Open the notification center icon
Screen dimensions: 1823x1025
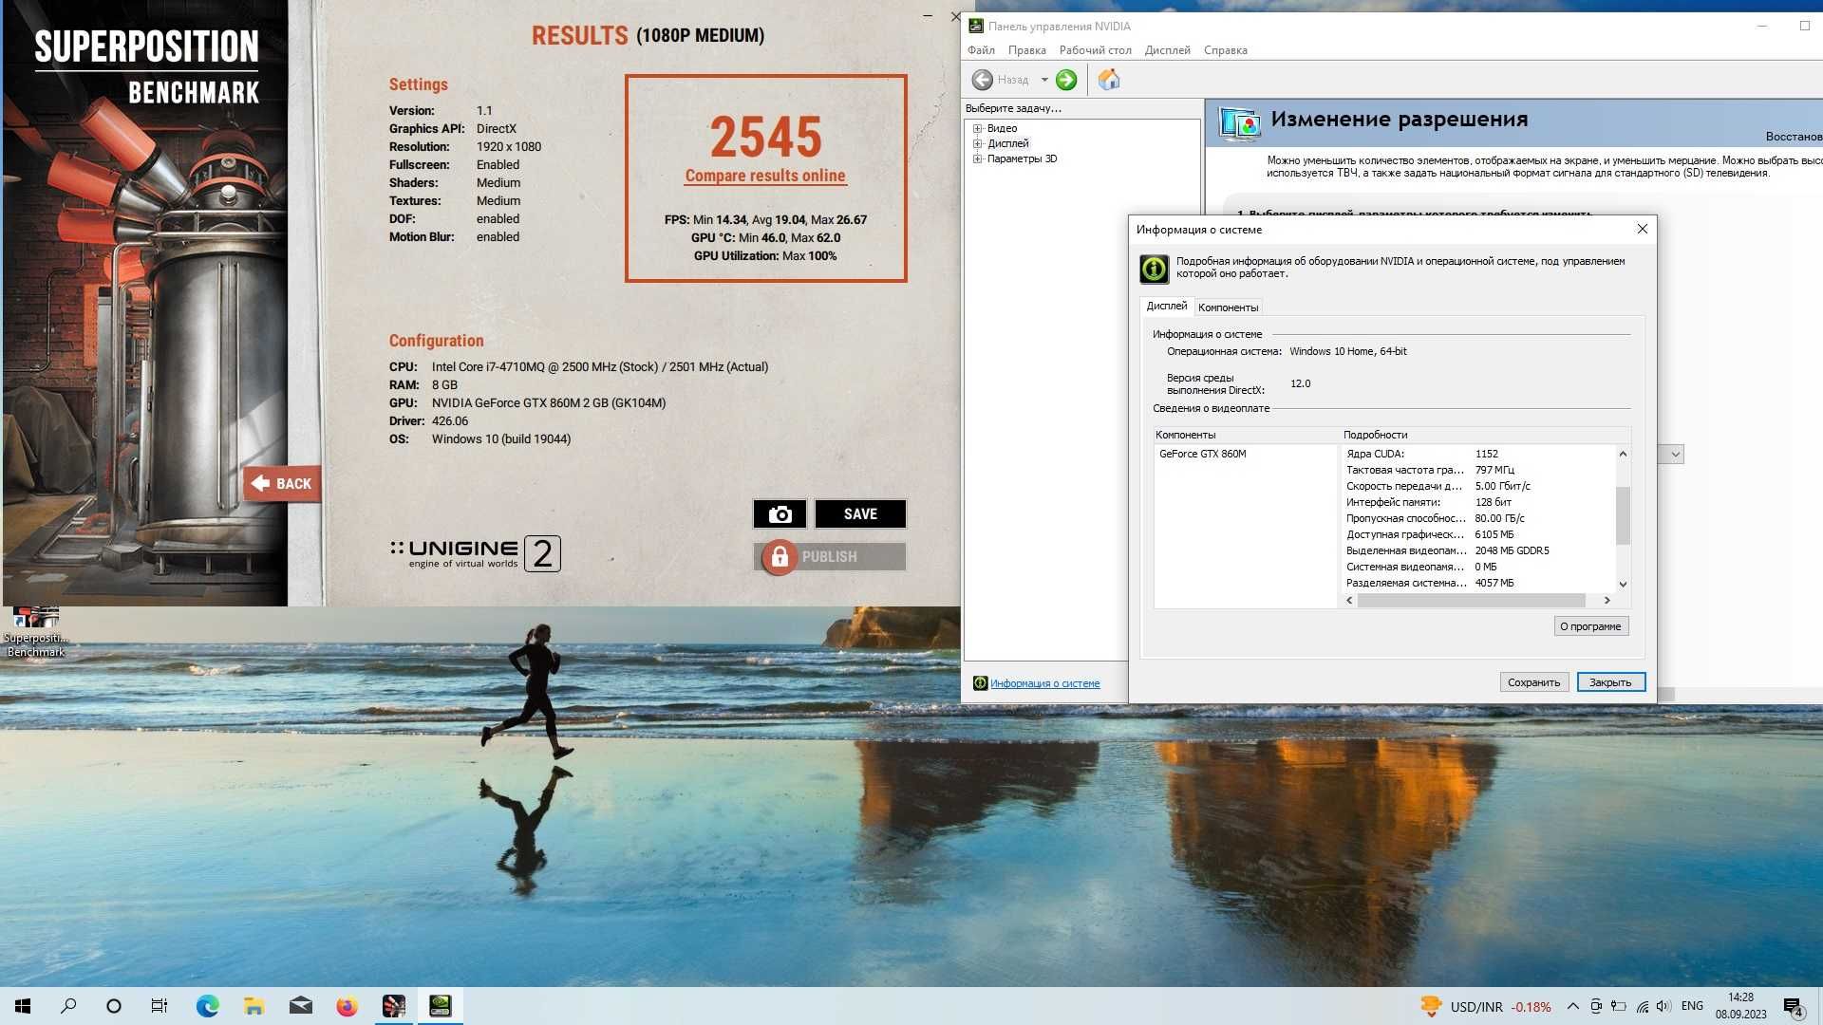(1793, 1007)
